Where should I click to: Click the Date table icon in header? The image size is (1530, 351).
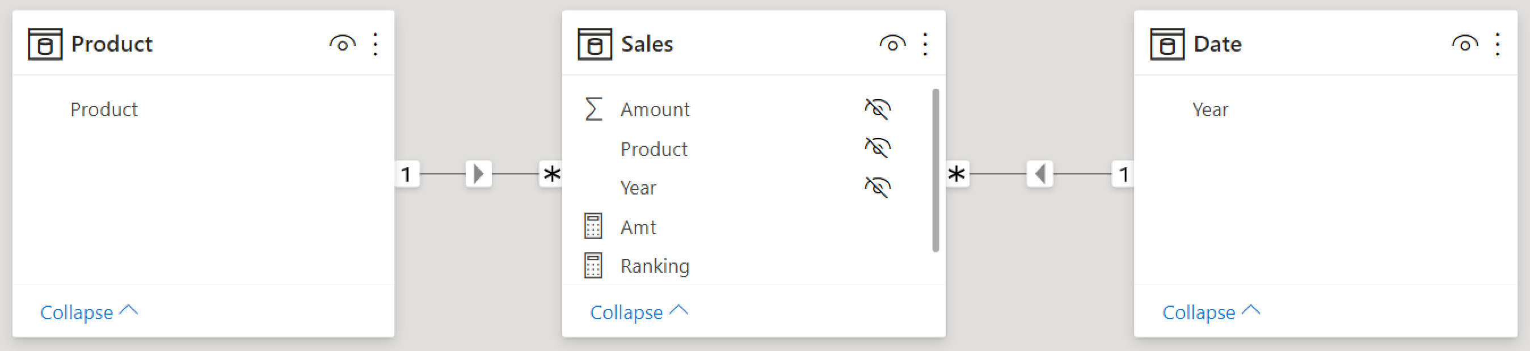coord(1167,44)
